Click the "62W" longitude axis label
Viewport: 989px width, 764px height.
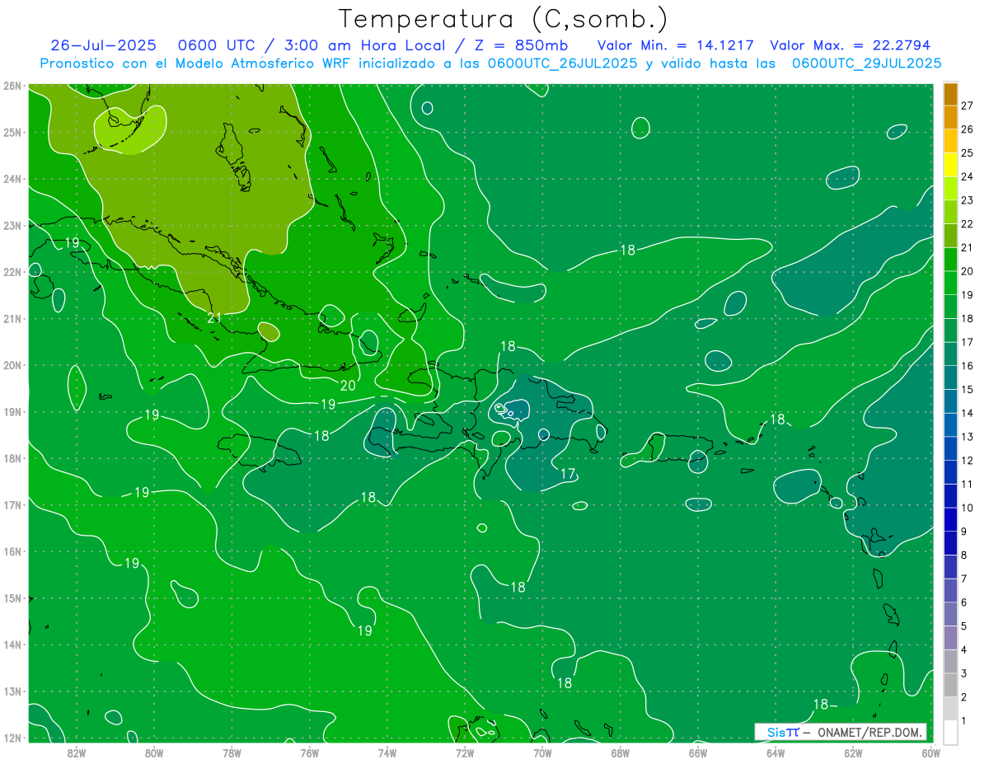853,752
